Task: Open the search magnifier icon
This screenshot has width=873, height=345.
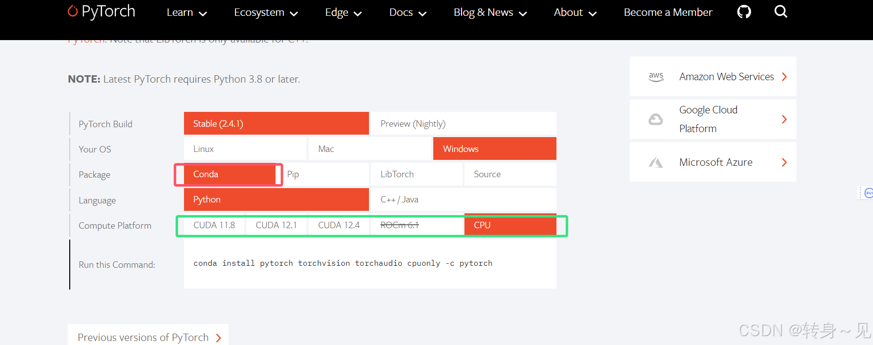Action: [781, 11]
